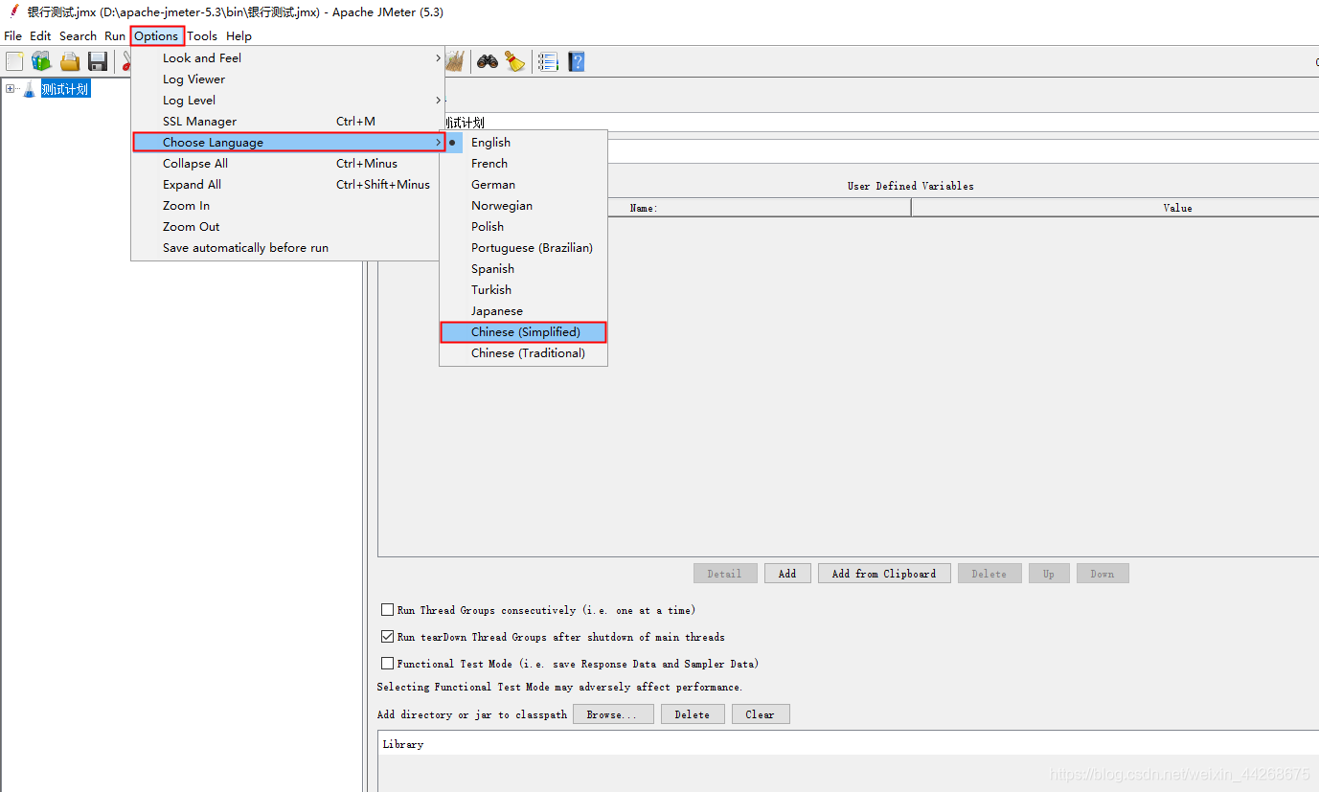Click the Down button
This screenshot has width=1319, height=792.
click(1103, 574)
